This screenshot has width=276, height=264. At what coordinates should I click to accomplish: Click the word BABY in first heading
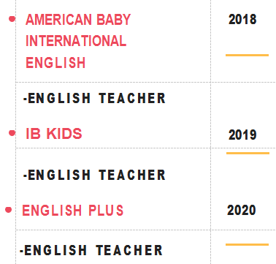coord(114,20)
